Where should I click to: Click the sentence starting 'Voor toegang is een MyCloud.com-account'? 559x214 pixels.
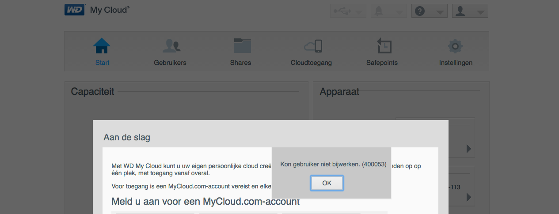(191, 187)
